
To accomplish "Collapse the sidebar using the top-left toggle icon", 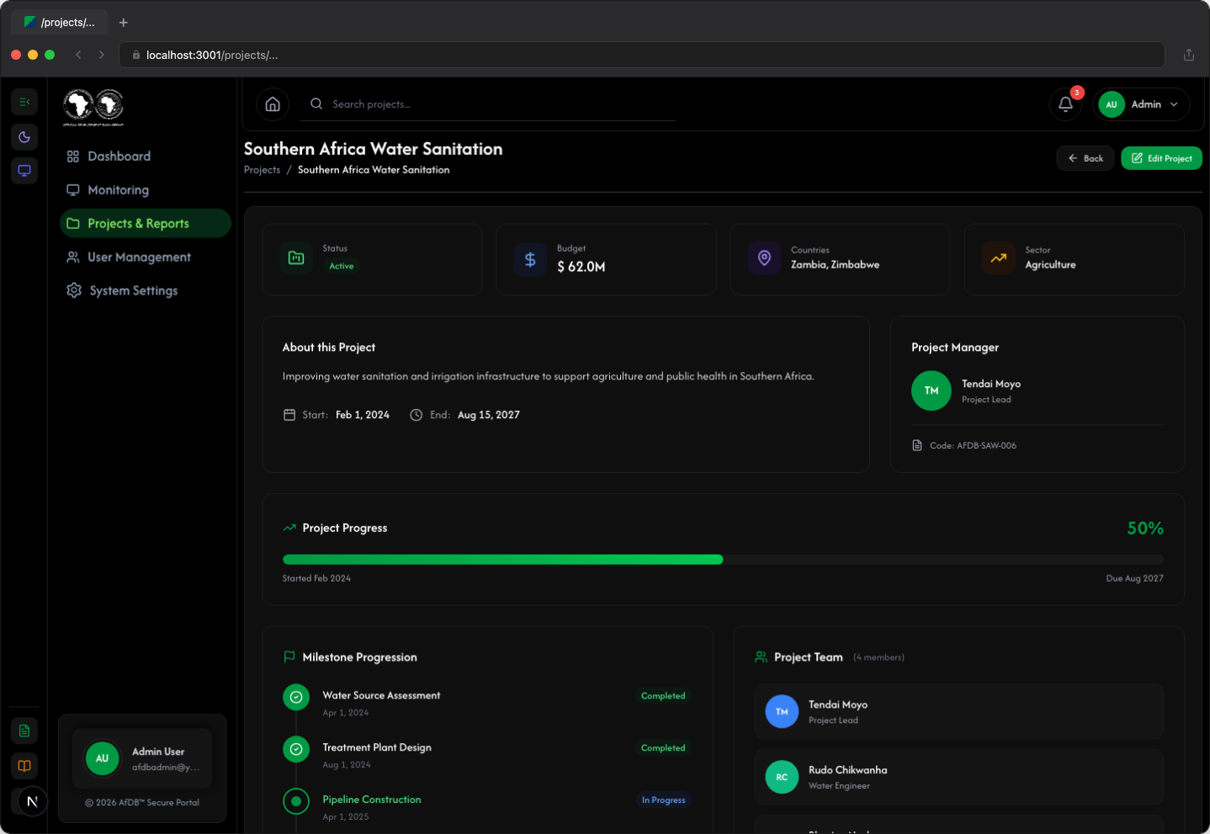I will coord(24,102).
